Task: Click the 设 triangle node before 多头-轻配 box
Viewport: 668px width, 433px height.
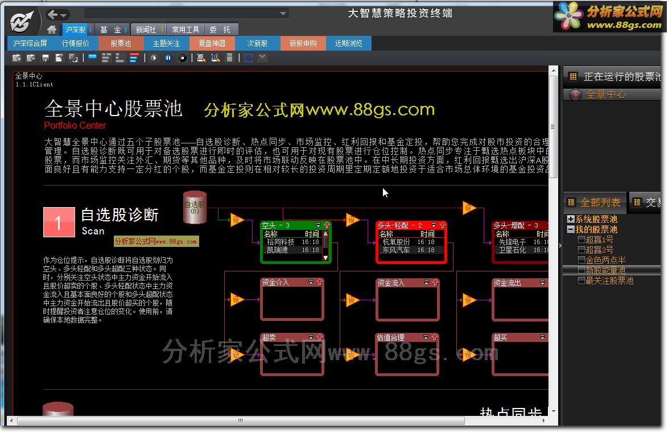Action: [x=352, y=220]
